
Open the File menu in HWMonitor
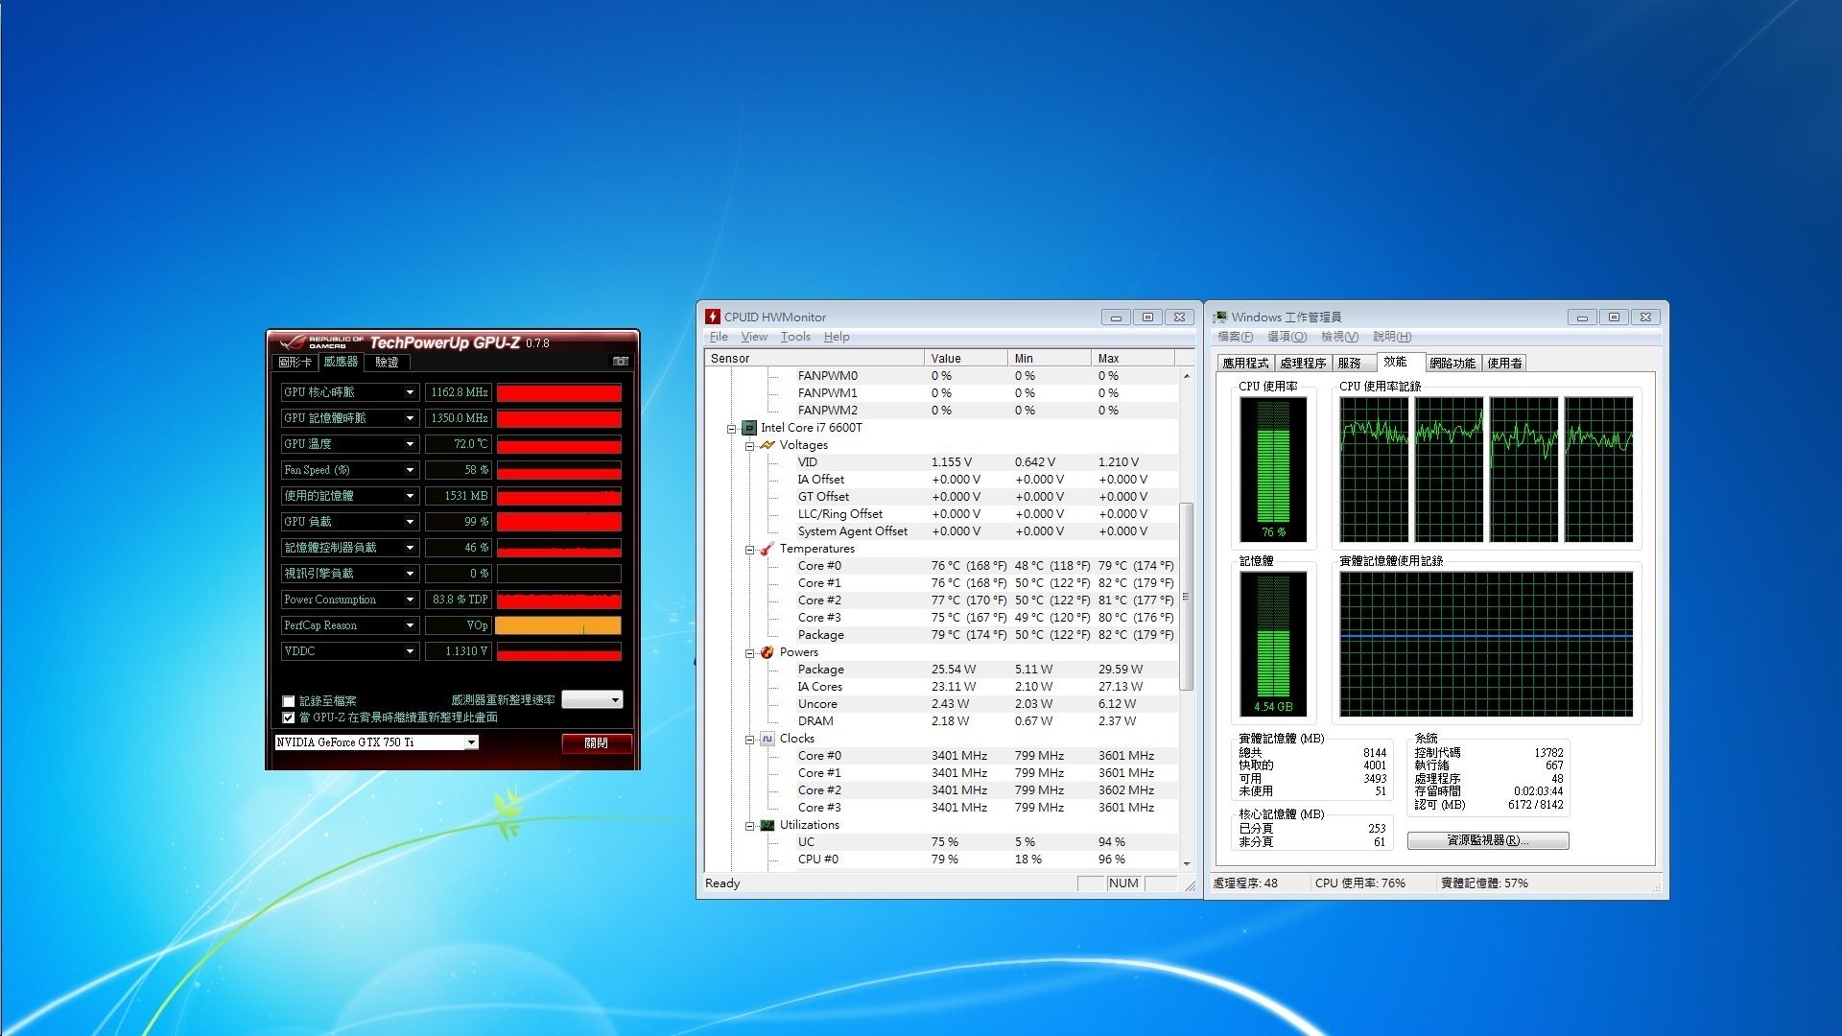click(x=719, y=337)
